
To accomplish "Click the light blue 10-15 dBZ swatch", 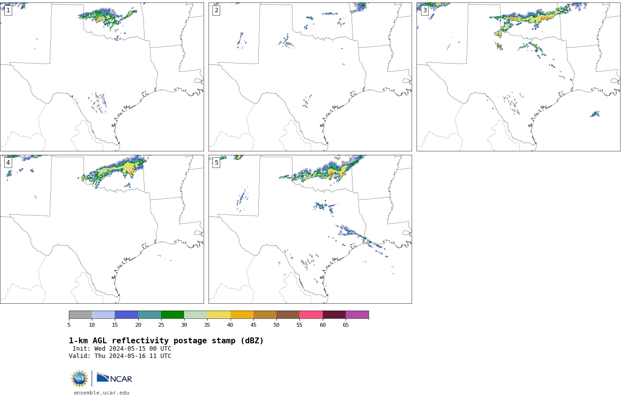I will (x=103, y=314).
